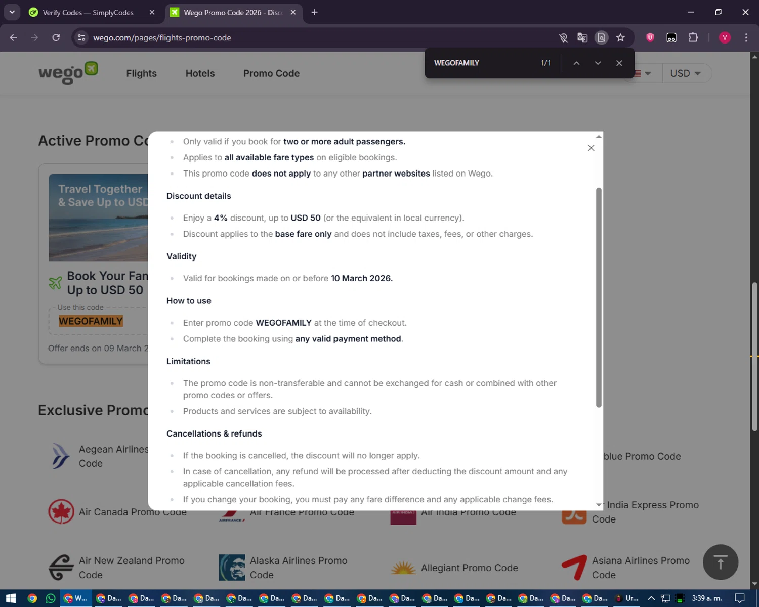Open India Express Promo Code link
The height and width of the screenshot is (607, 759).
click(652, 512)
